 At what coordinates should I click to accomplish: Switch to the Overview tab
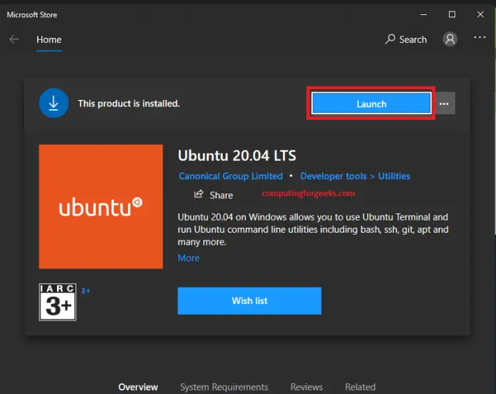[138, 387]
